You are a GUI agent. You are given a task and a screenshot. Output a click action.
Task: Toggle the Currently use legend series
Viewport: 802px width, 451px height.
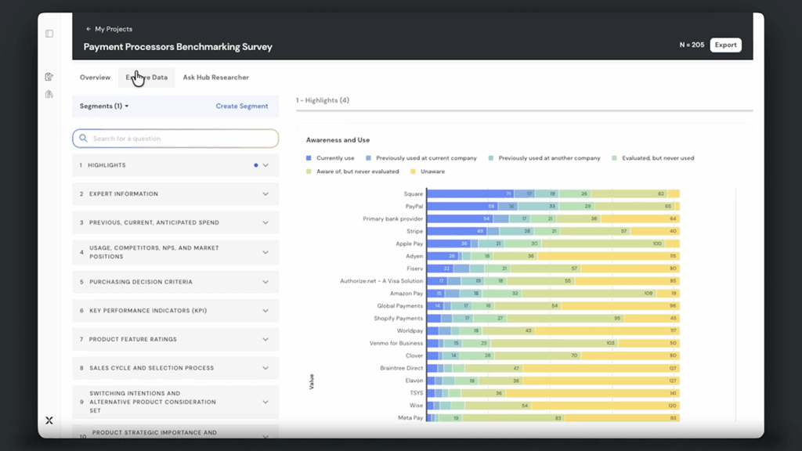[334, 158]
